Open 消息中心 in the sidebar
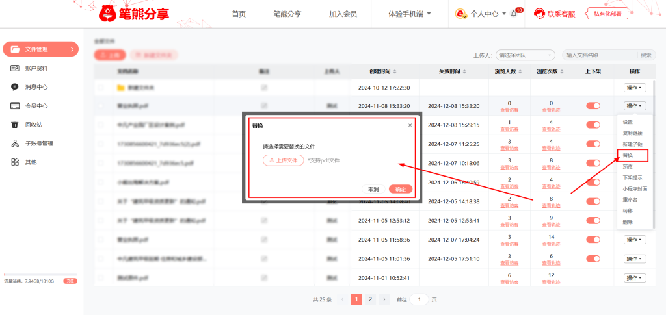Screen dimensions: 666x315 click(36, 87)
